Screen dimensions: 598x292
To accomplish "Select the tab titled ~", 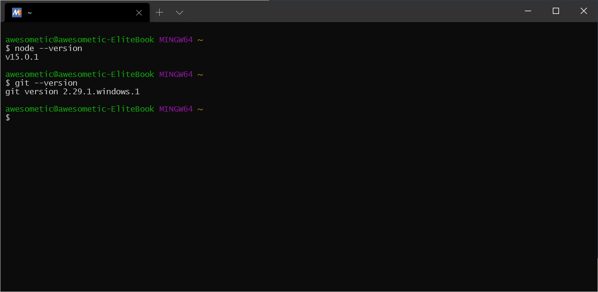I will pyautogui.click(x=77, y=13).
